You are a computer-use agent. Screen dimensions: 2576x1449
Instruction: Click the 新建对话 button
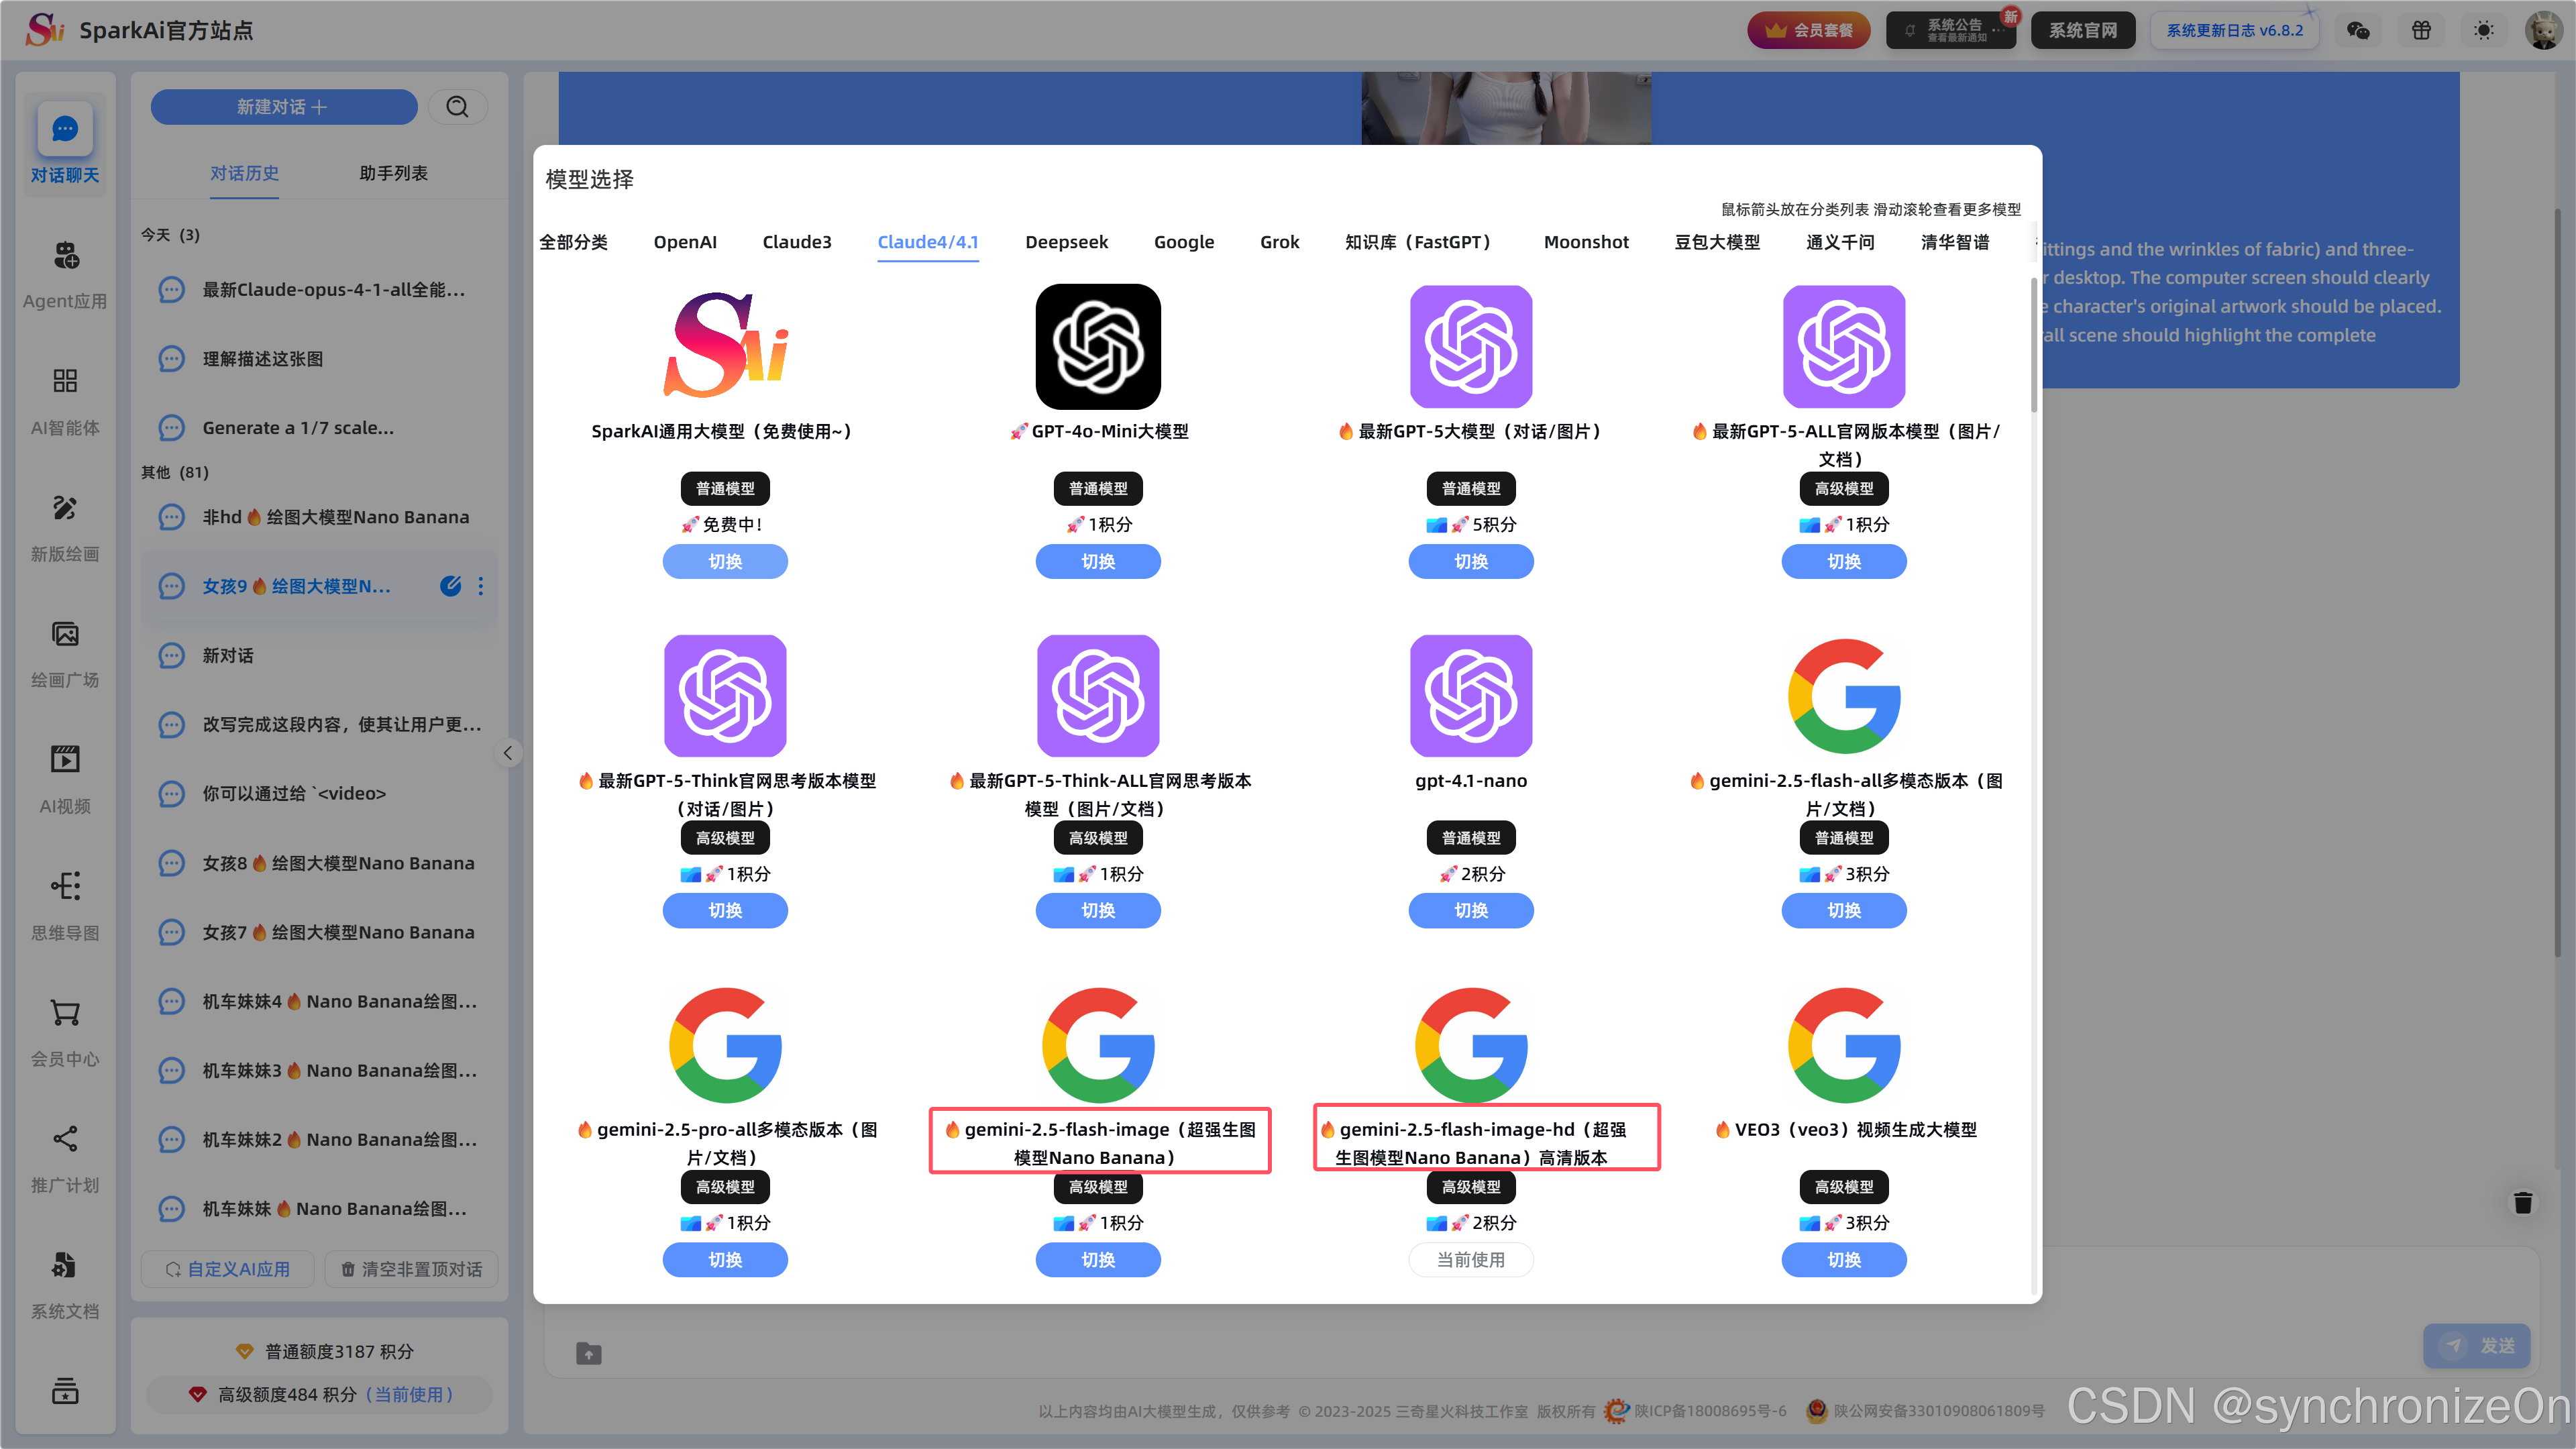(284, 107)
